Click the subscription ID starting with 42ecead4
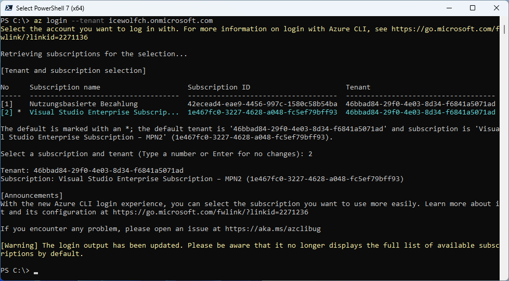Viewport: 509px width, 281px height. pos(262,104)
